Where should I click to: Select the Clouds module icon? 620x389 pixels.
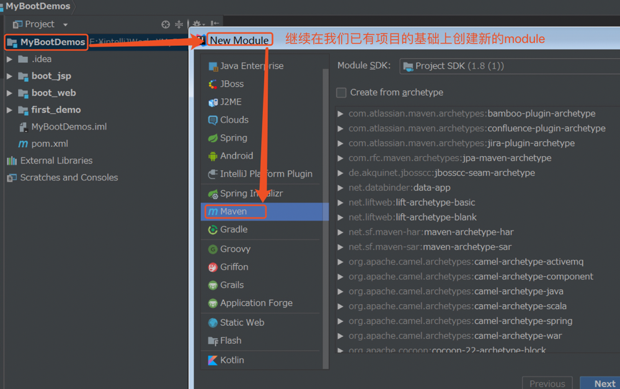click(213, 120)
